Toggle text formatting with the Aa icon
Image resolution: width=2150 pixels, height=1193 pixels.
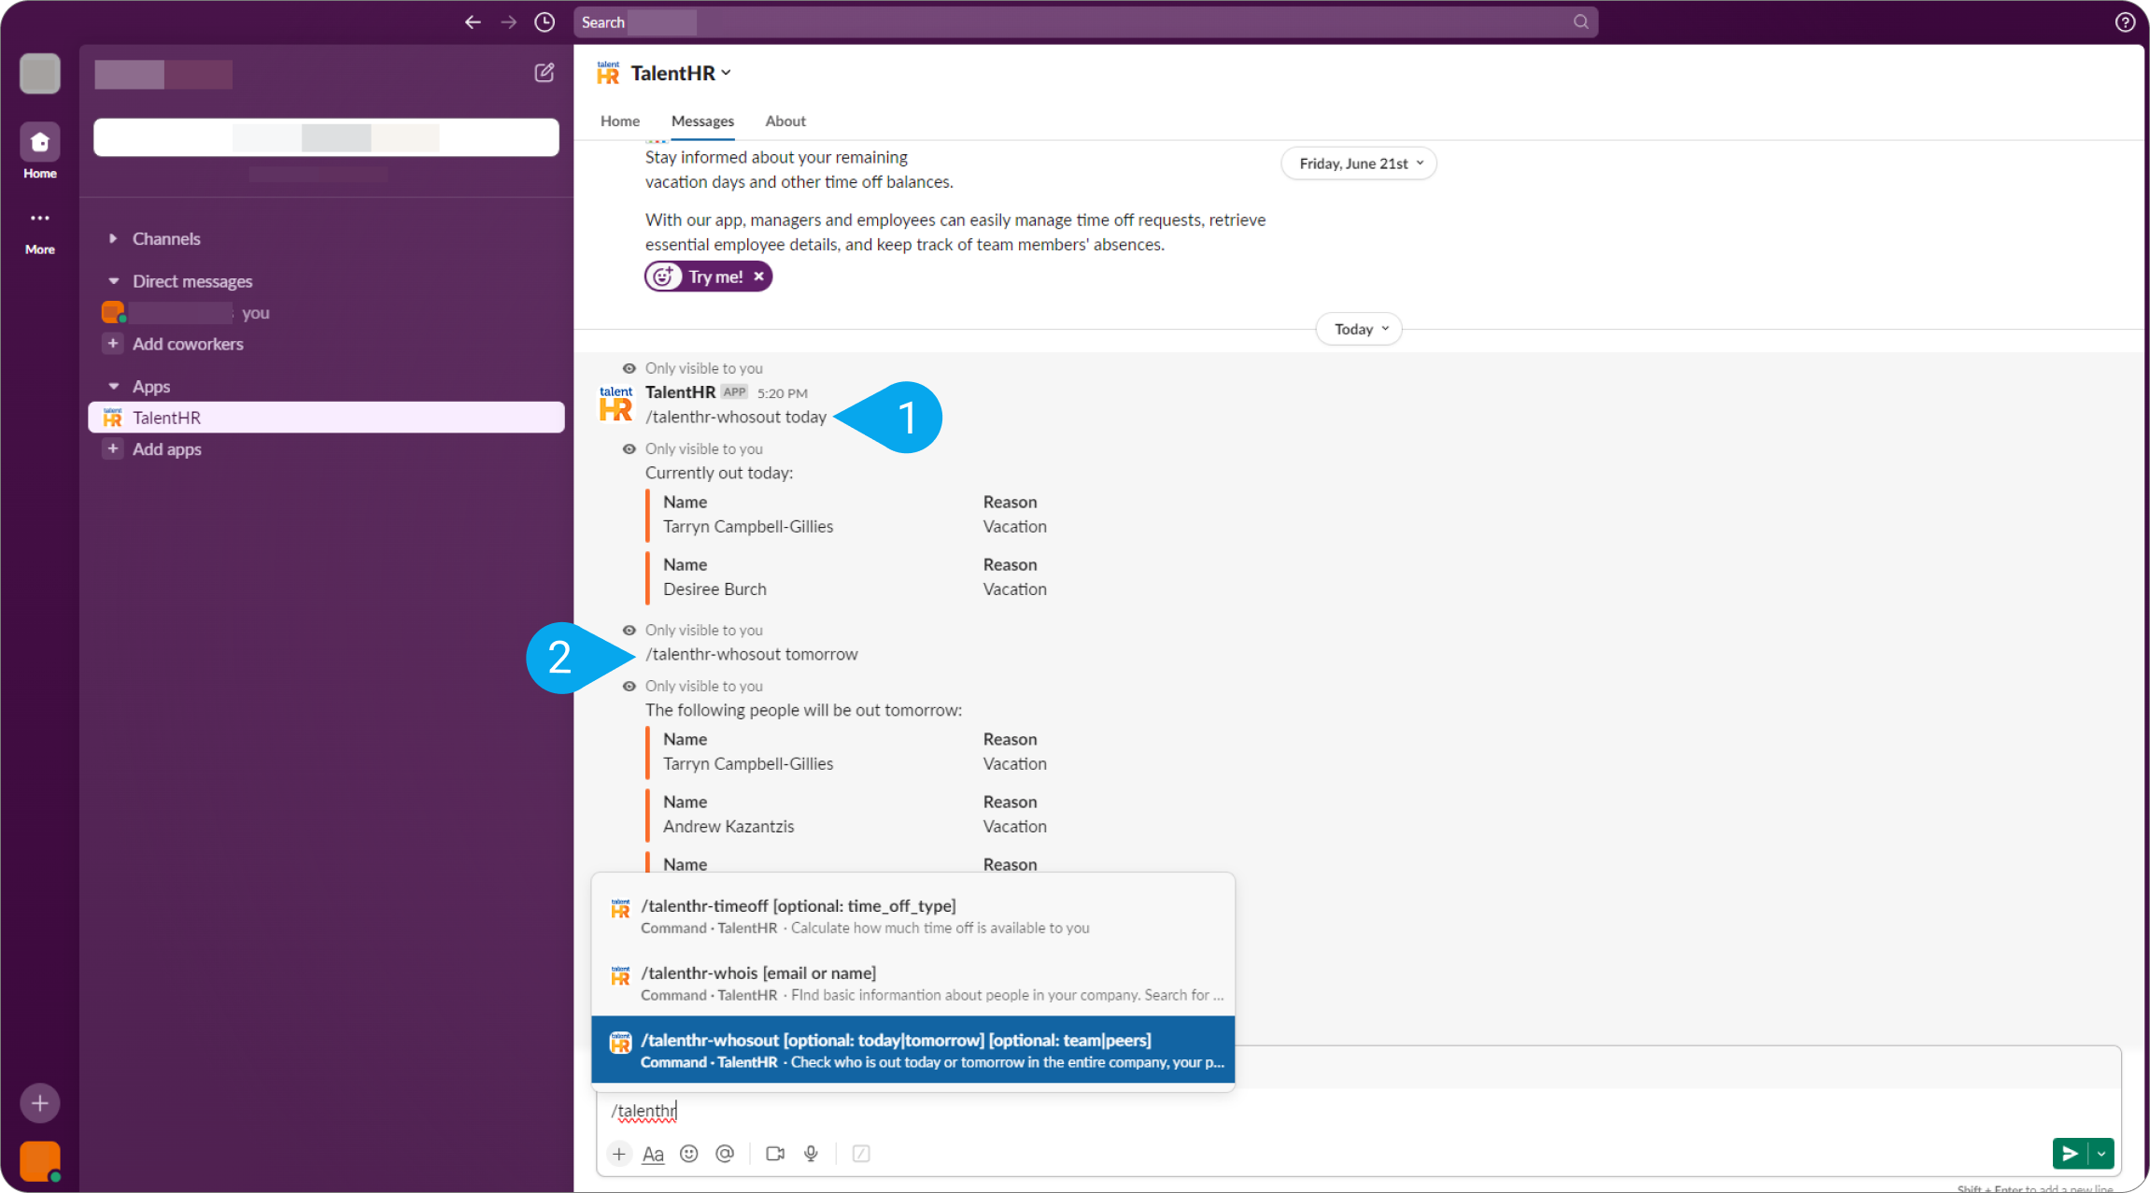coord(653,1154)
